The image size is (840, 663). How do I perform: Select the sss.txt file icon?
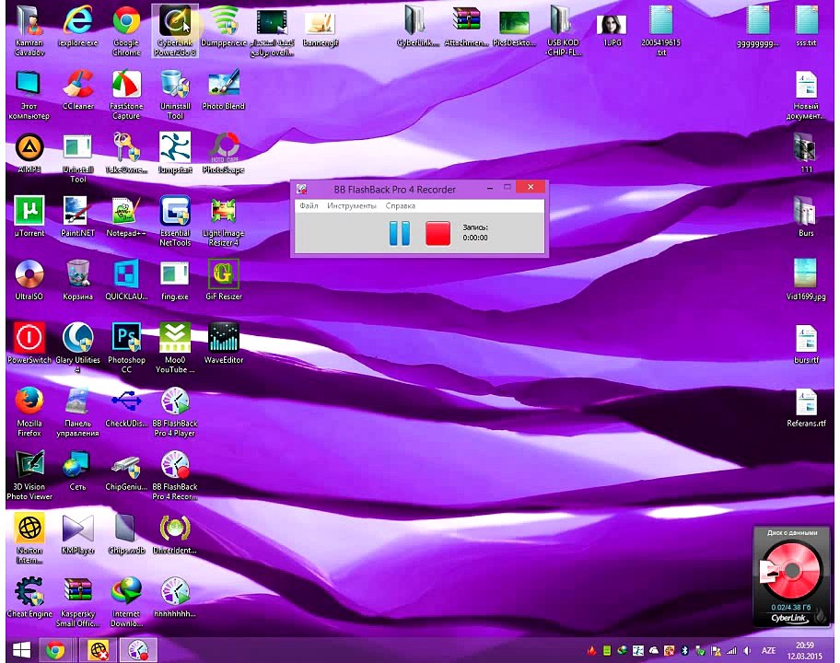(806, 26)
